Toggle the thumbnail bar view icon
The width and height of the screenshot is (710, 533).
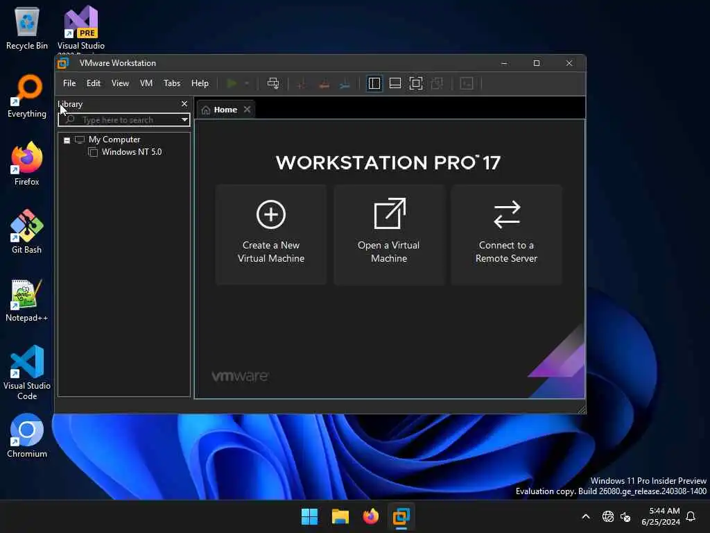coord(395,83)
